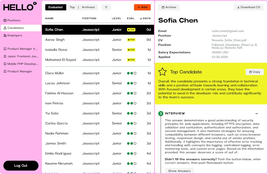
Task: Switch to the Top tab
Action: [72, 7]
